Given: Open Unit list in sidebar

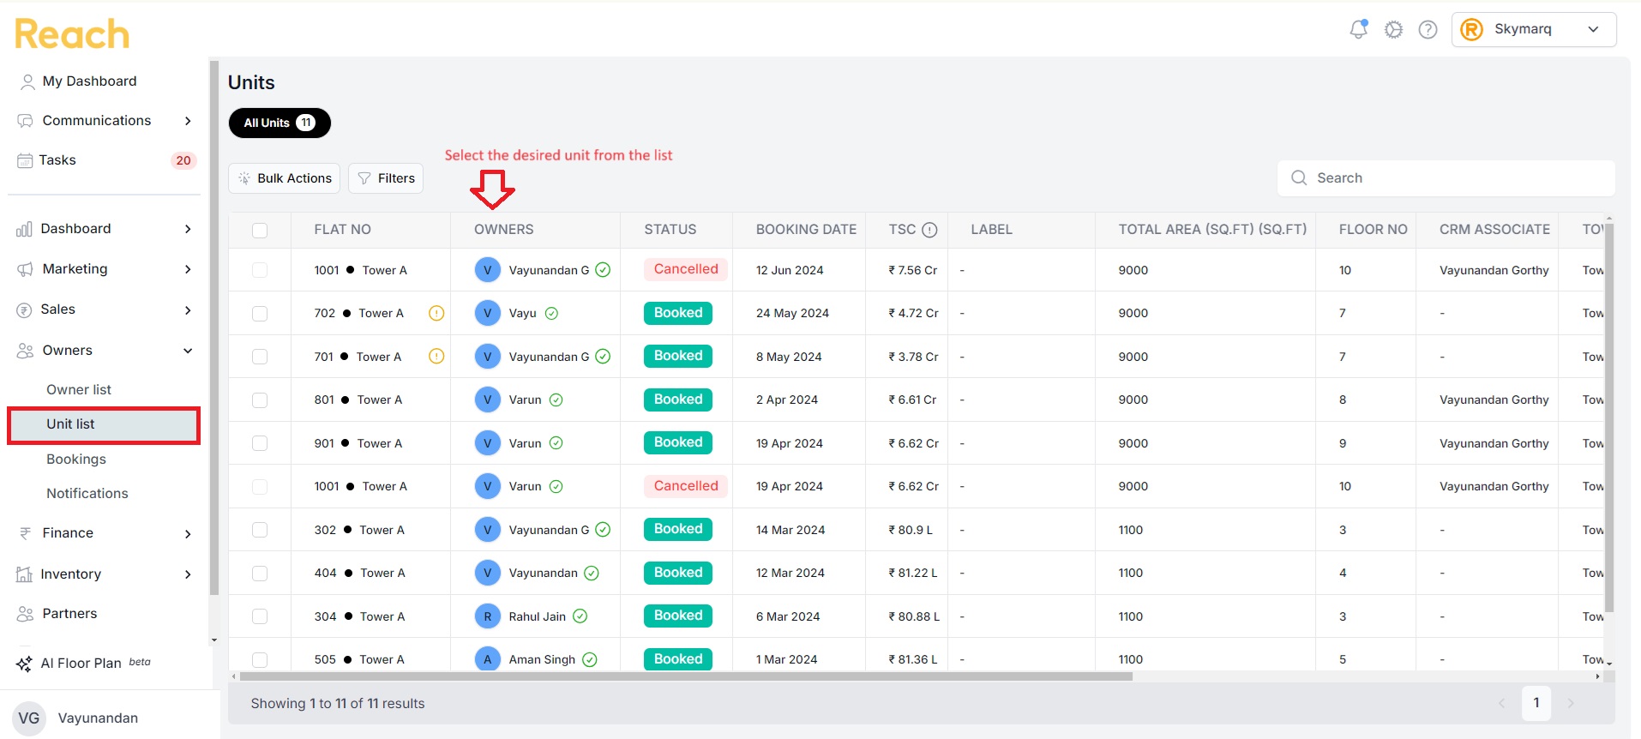Looking at the screenshot, I should click(104, 425).
